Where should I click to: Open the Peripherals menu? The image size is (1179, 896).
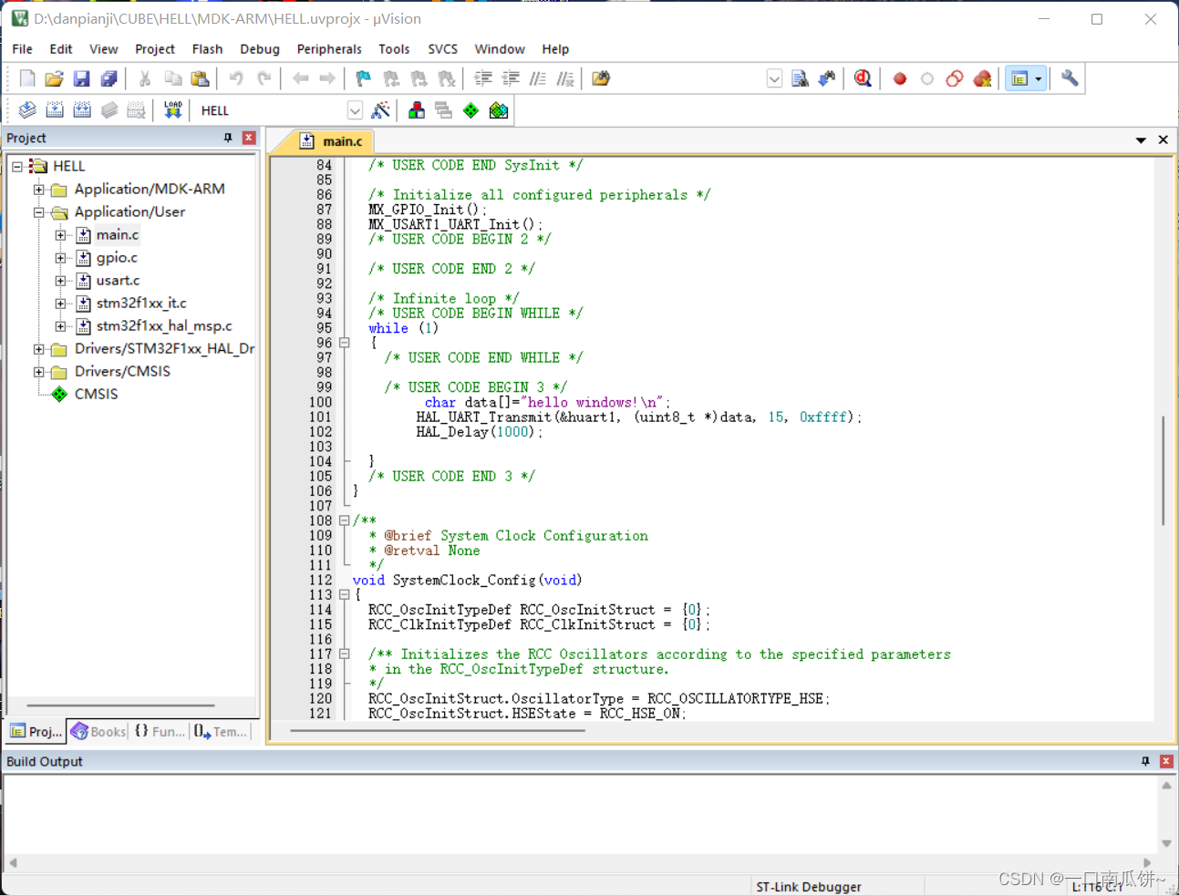tap(329, 49)
